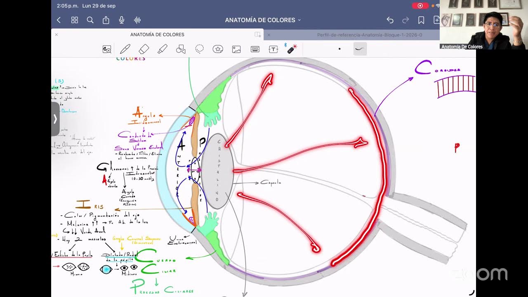528x297 pixels.
Task: Click the clock showing 2:05 p.m.
Action: click(x=68, y=6)
